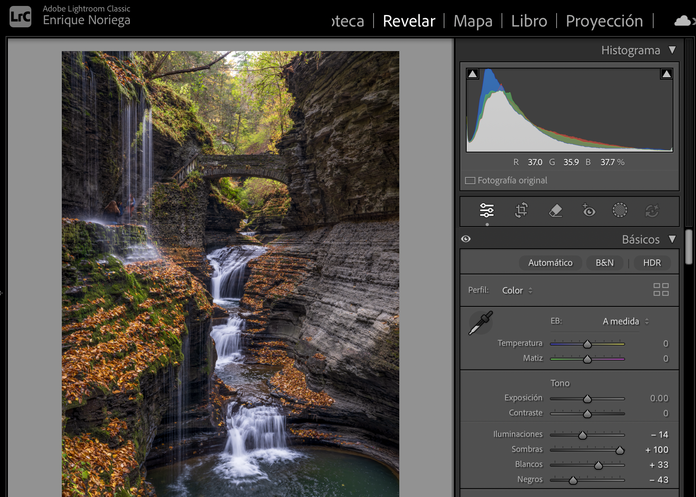Open the profile browser grid icon

click(x=661, y=290)
